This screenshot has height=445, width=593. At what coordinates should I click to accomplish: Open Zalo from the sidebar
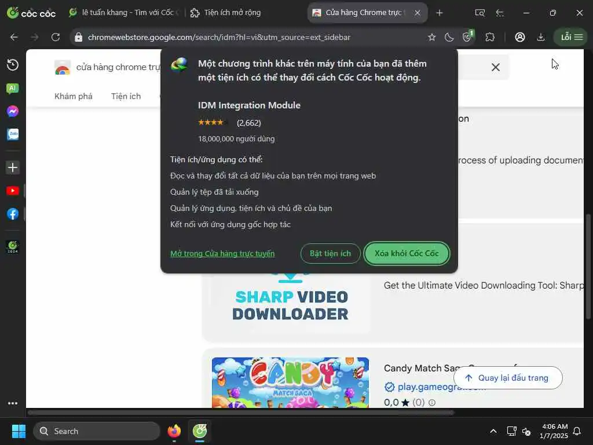coord(13,134)
